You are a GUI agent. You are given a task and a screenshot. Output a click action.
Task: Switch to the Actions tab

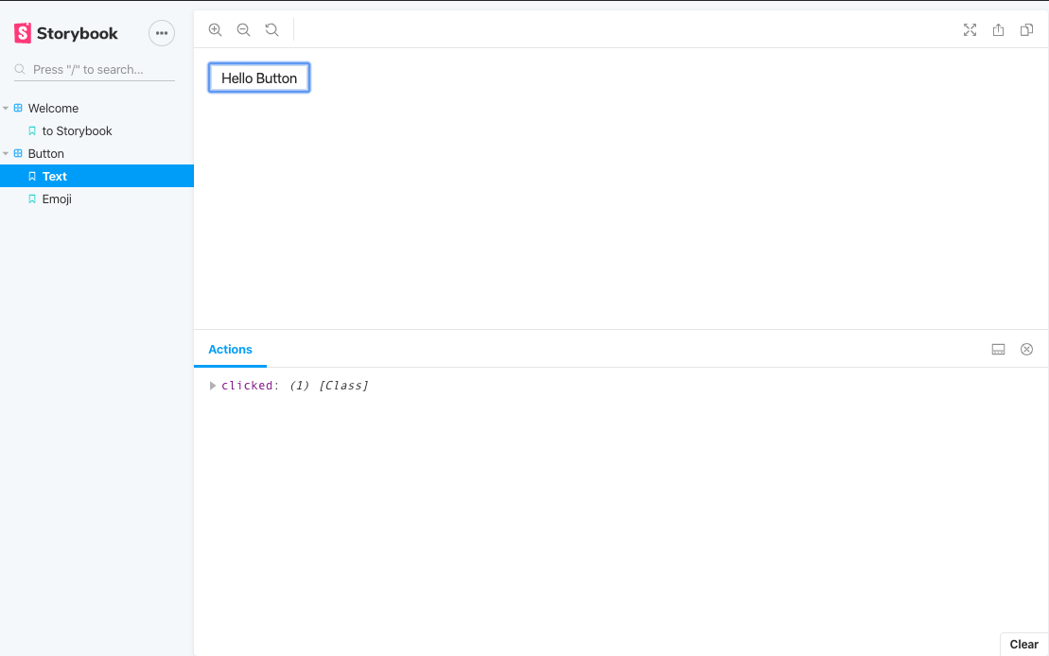230,350
